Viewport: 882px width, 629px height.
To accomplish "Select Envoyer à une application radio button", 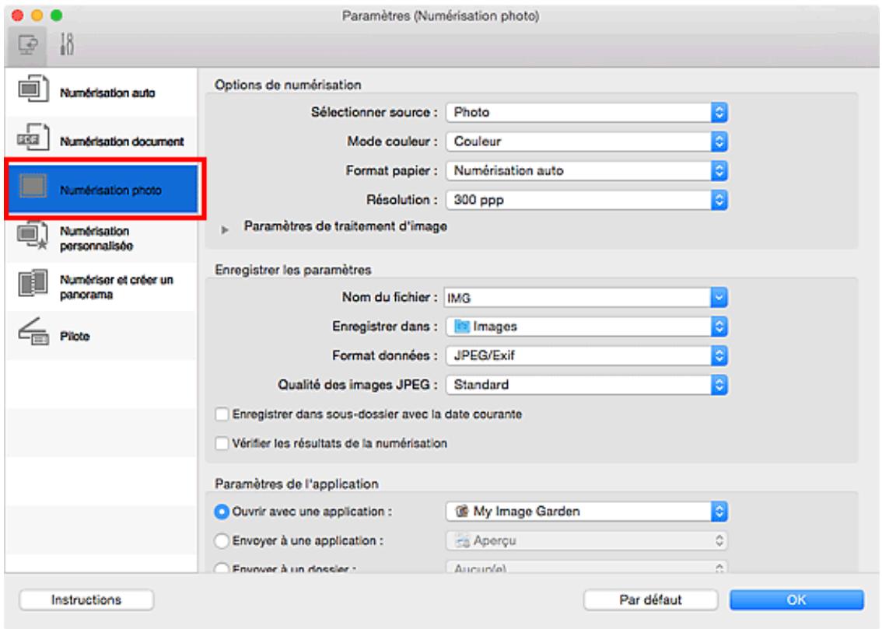I will click(222, 539).
